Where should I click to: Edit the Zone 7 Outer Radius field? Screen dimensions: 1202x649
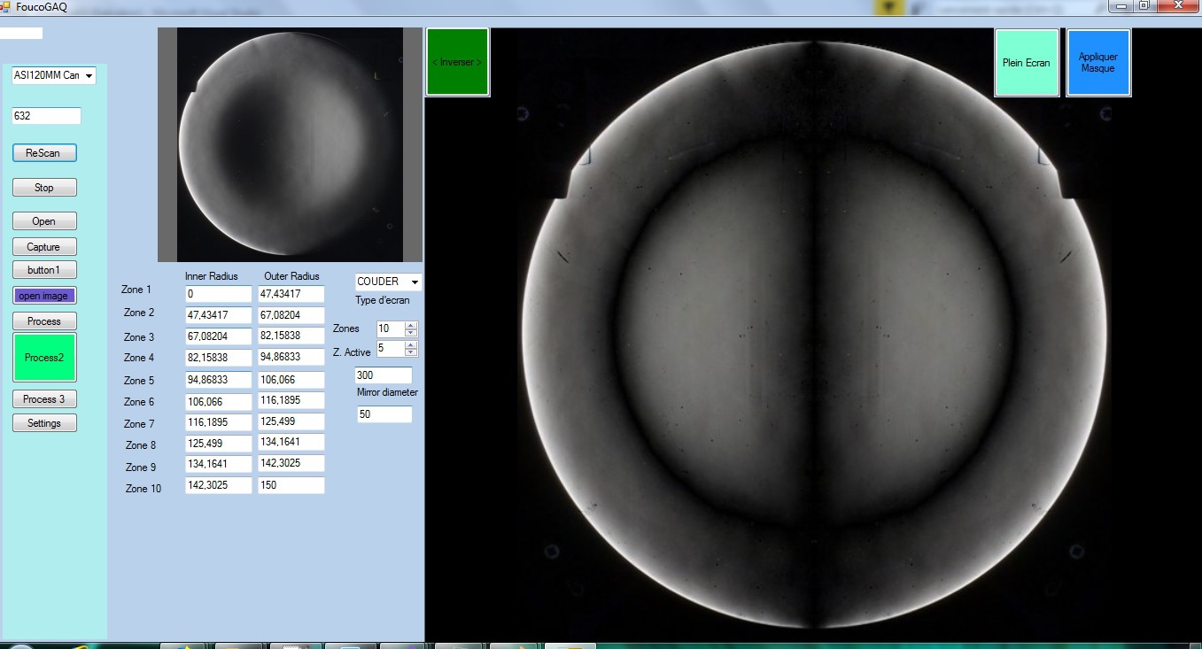point(291,421)
